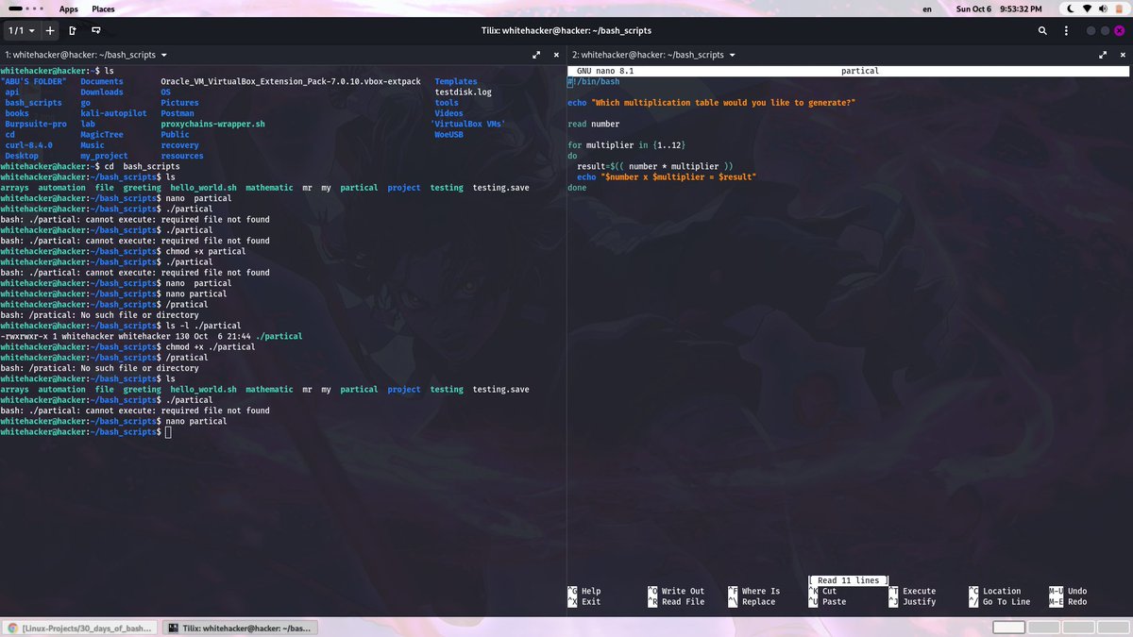
Task: Click nano 'Replace' shortcut label
Action: point(758,602)
